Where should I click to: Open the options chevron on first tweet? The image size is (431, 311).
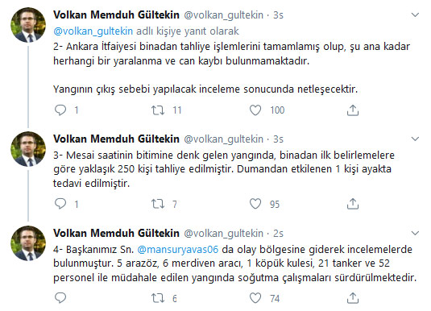(415, 15)
